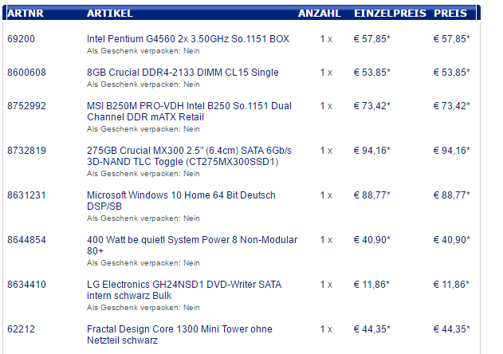Click article number 69200
The width and height of the screenshot is (503, 354).
(22, 39)
